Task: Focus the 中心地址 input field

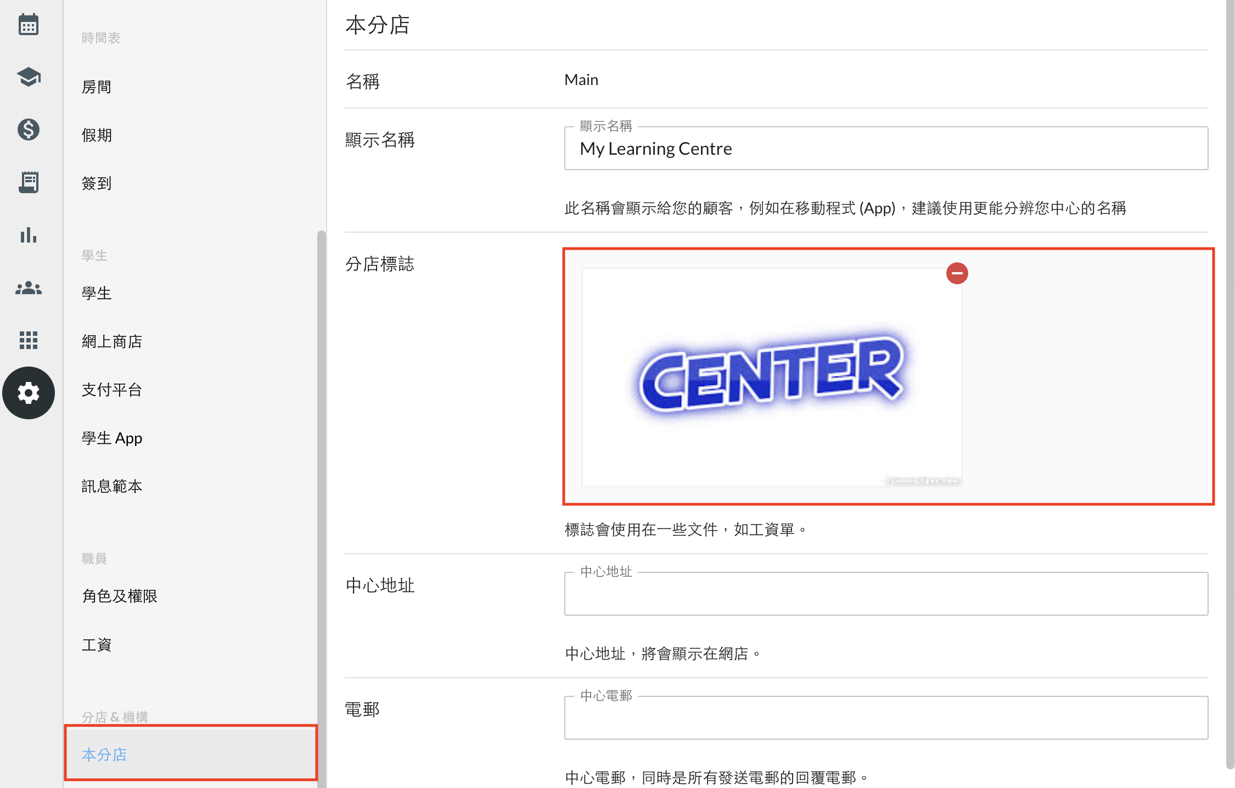Action: (x=886, y=594)
